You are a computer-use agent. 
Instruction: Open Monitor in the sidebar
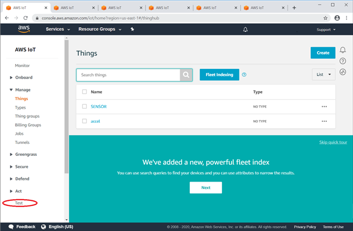click(22, 65)
